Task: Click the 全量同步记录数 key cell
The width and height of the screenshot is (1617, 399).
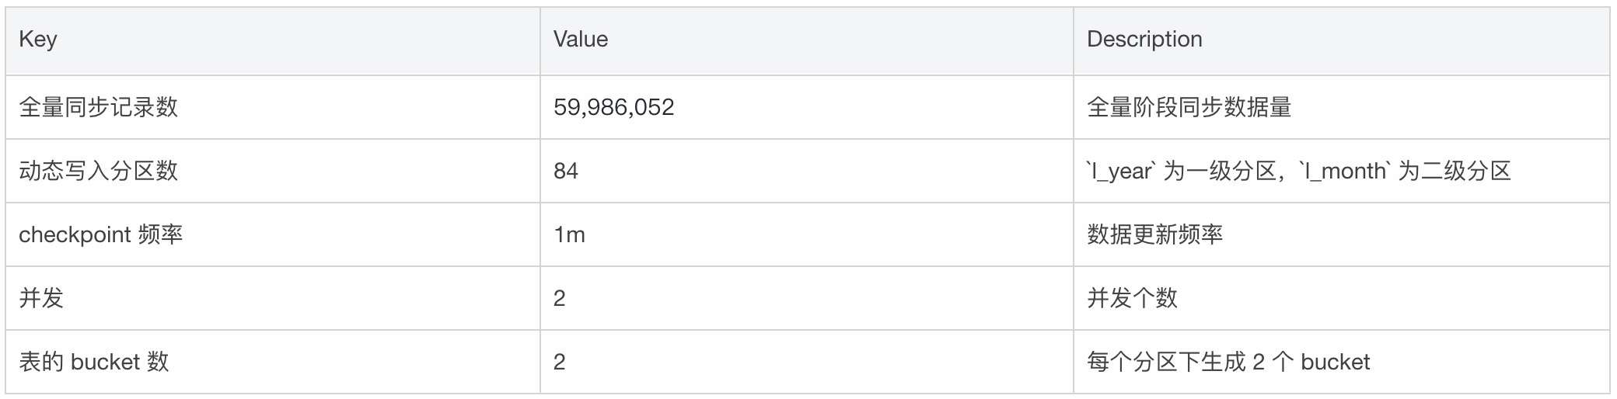Action: click(99, 107)
